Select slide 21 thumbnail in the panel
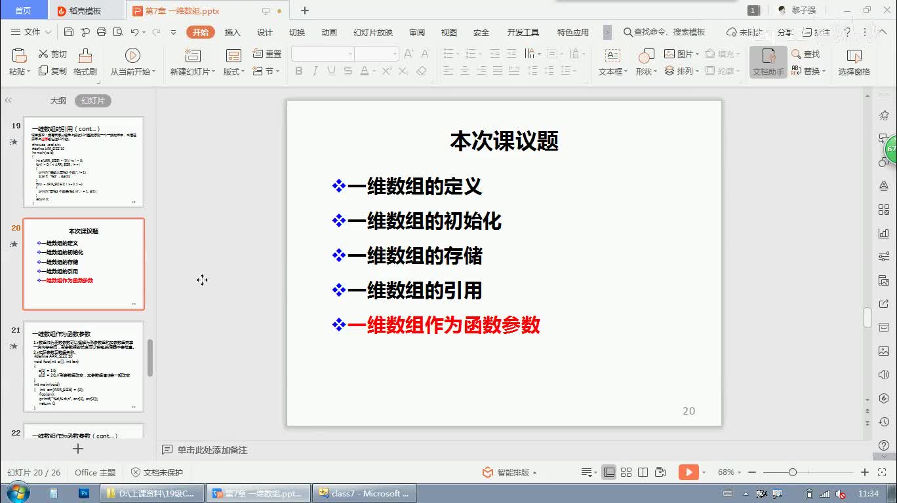 [x=83, y=366]
